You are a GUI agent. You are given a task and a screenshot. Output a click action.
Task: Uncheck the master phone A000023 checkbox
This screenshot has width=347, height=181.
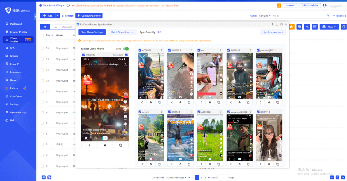83,55
